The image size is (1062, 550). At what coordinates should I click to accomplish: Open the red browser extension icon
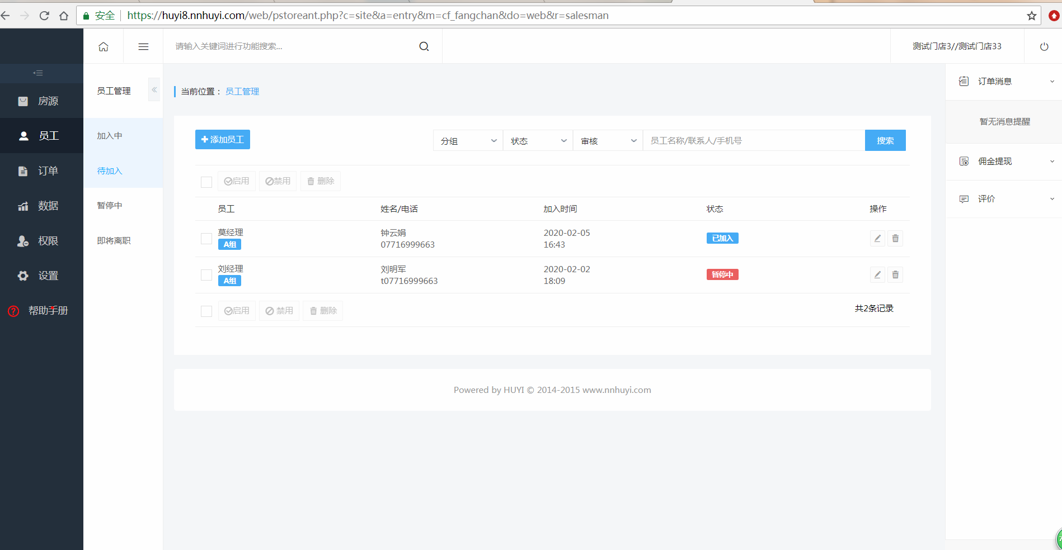[x=1054, y=16]
